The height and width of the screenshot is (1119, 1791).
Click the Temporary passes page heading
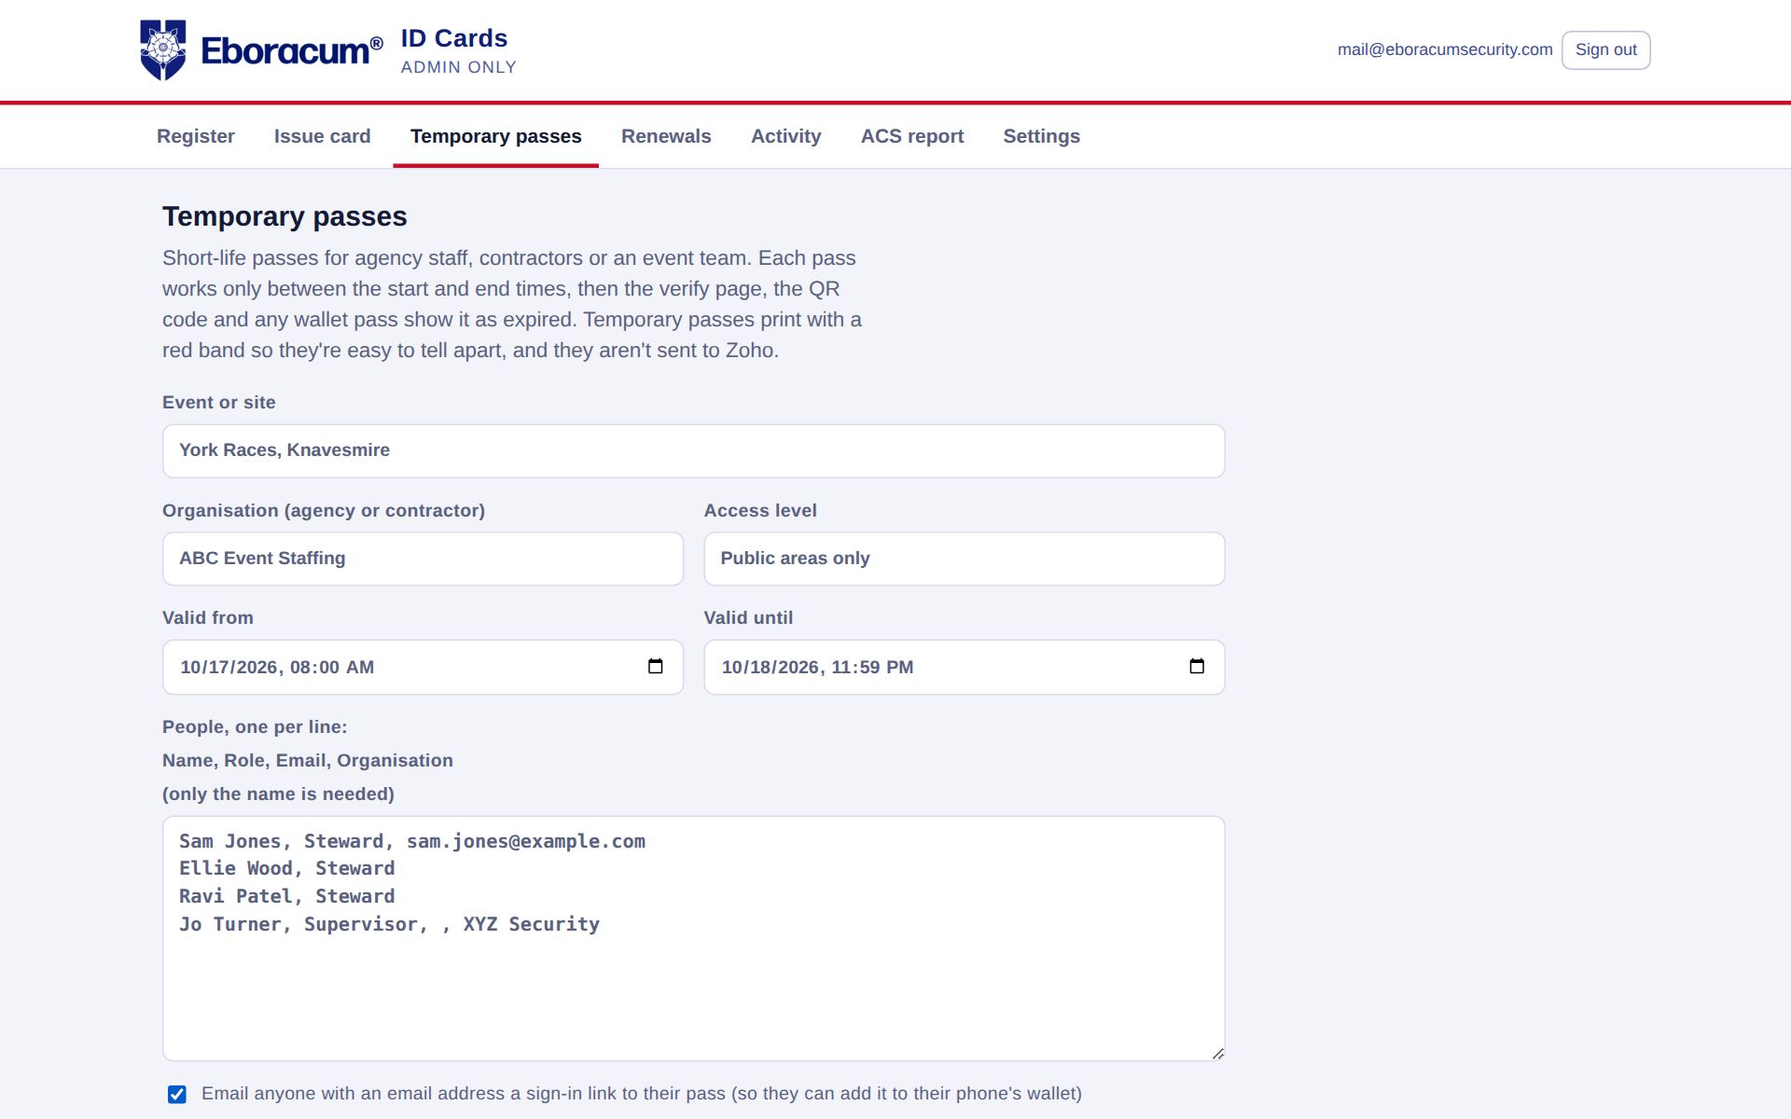tap(285, 216)
